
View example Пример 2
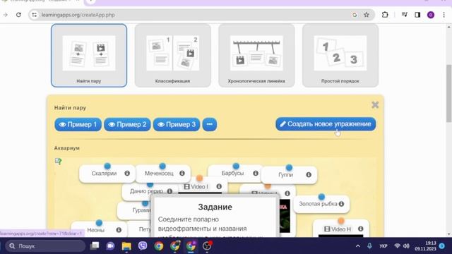(127, 124)
